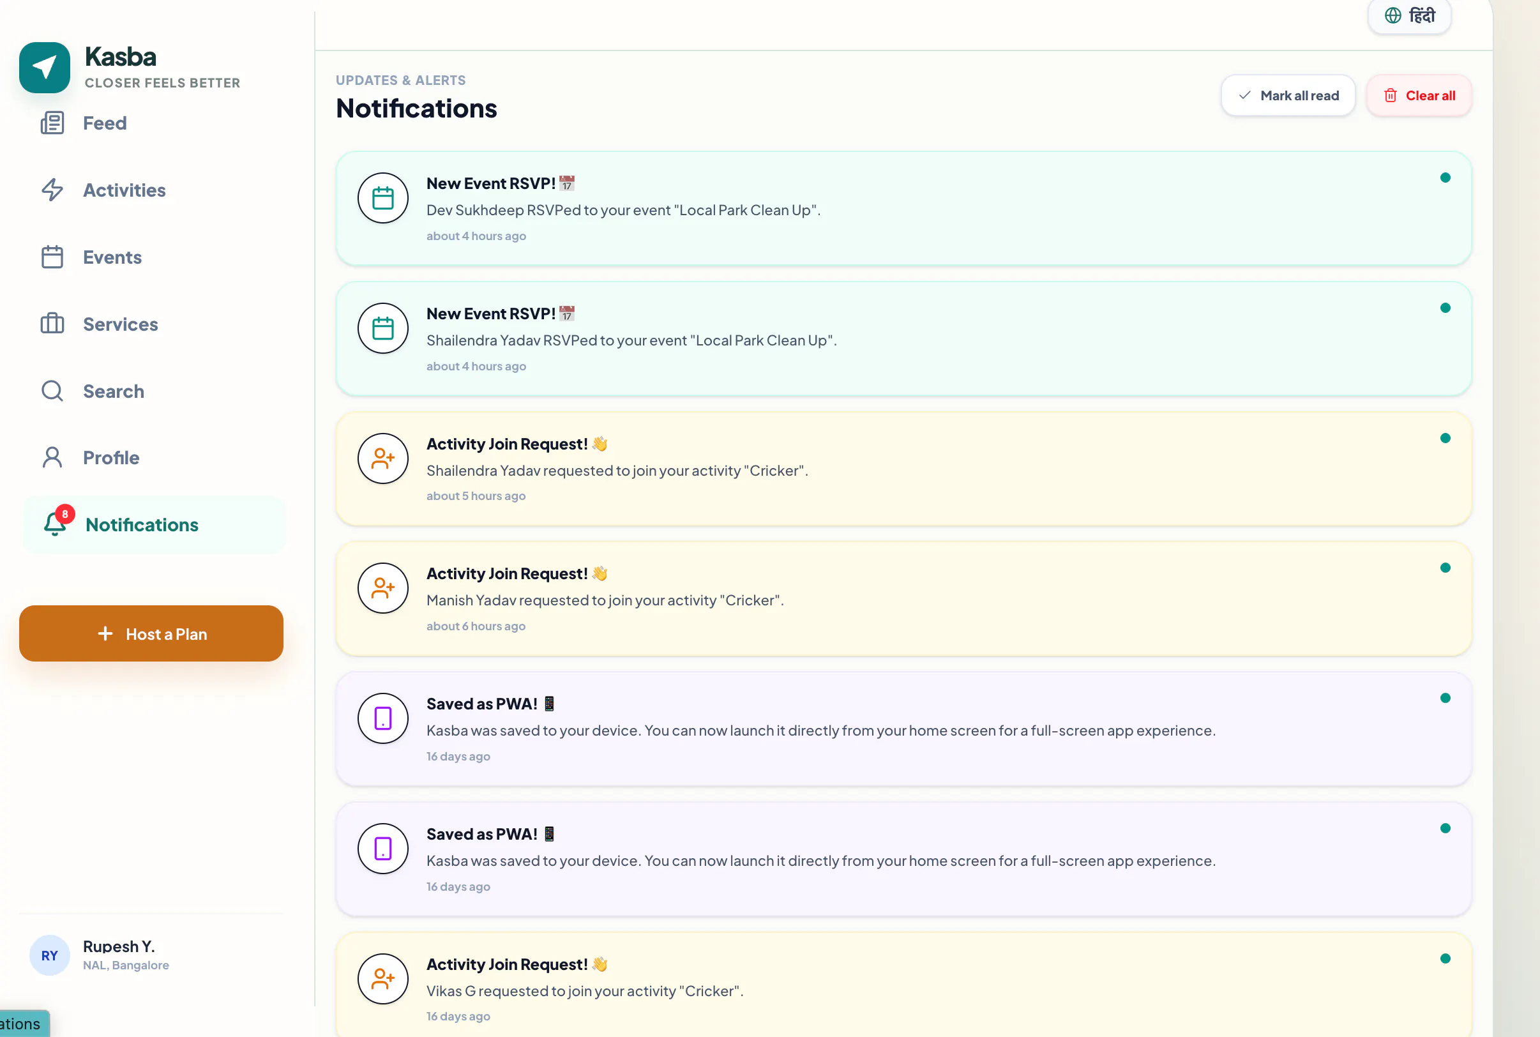
Task: Click the Services briefcase icon
Action: click(52, 324)
